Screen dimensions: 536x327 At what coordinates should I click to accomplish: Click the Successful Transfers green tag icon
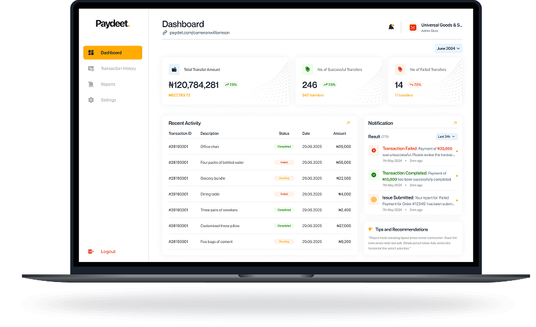pos(307,69)
